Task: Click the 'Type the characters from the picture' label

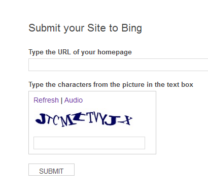Action: [x=111, y=85]
